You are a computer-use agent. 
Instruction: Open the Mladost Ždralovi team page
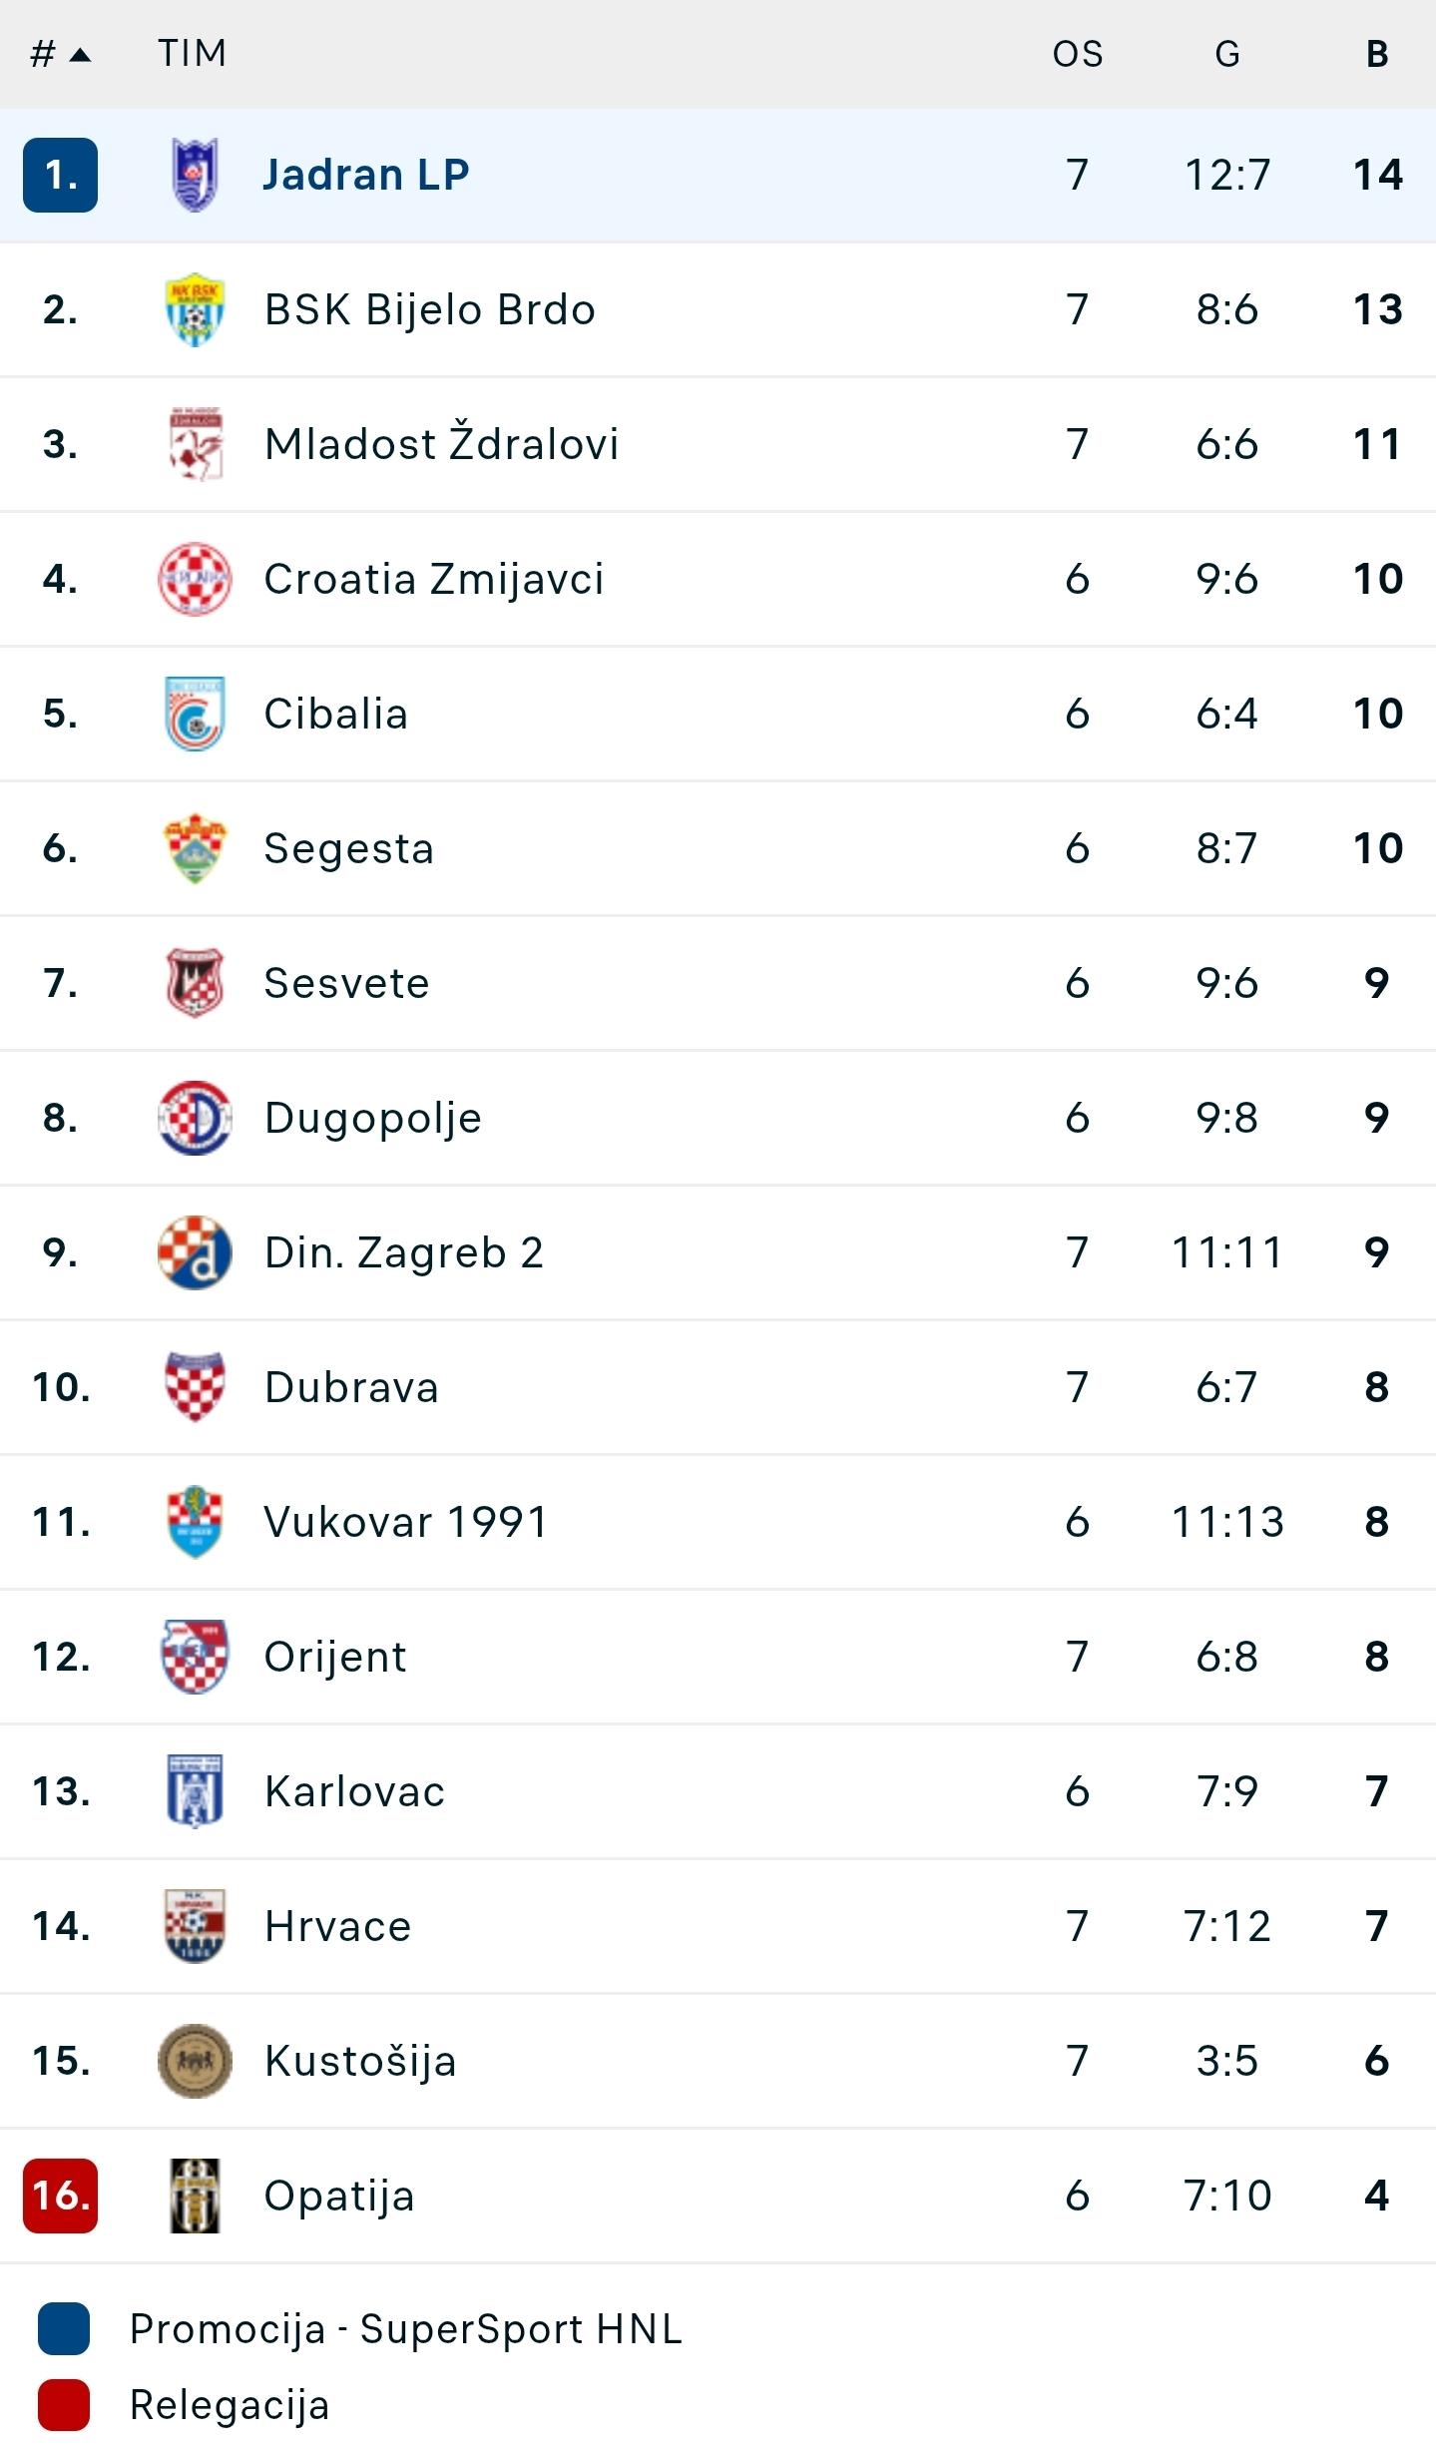click(441, 444)
